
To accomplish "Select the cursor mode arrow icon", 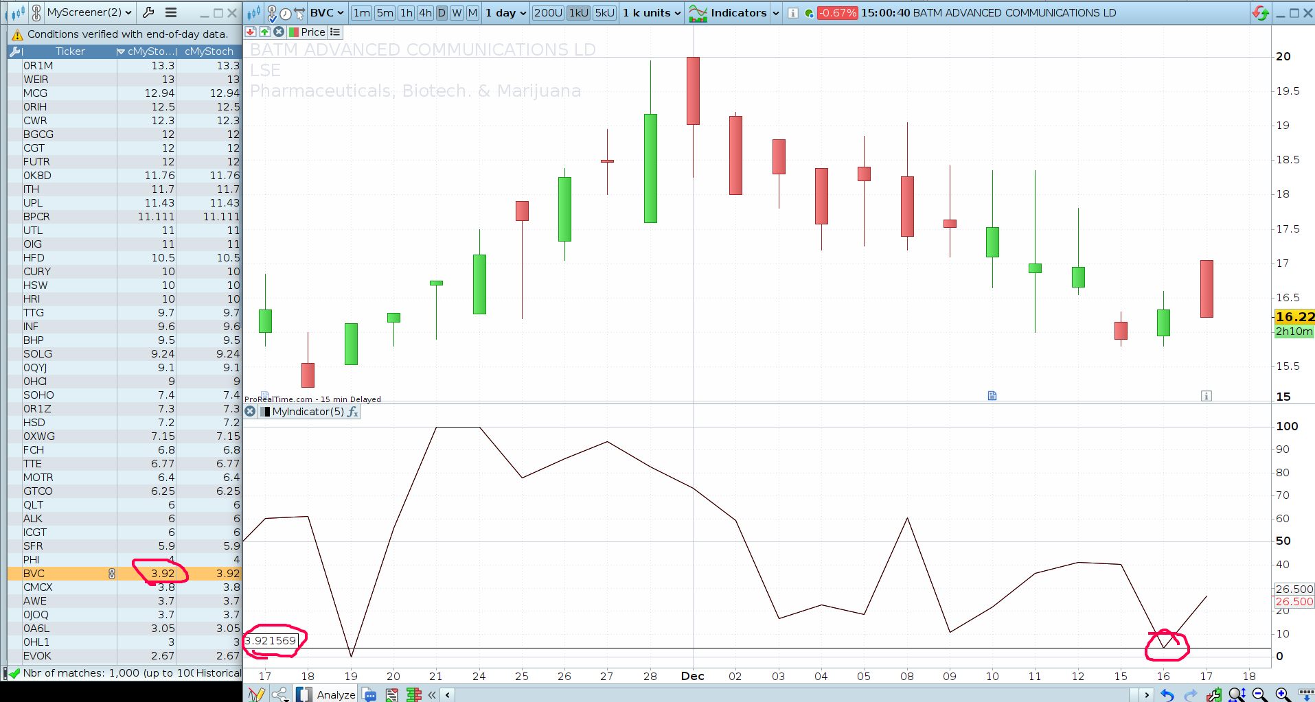I will pos(299,13).
